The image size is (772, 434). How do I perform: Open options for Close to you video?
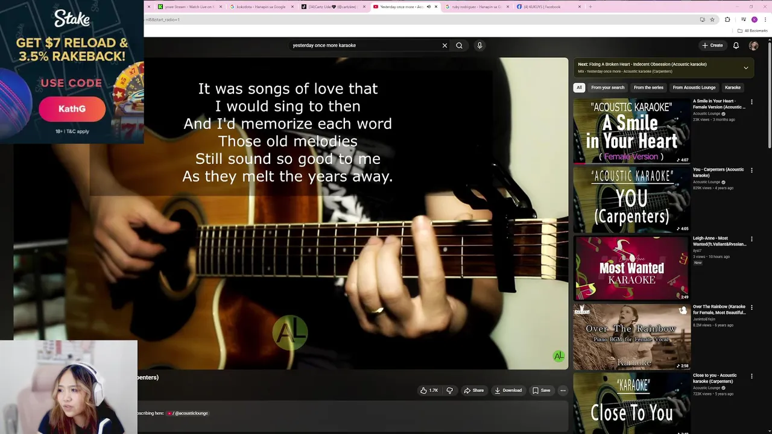[751, 376]
